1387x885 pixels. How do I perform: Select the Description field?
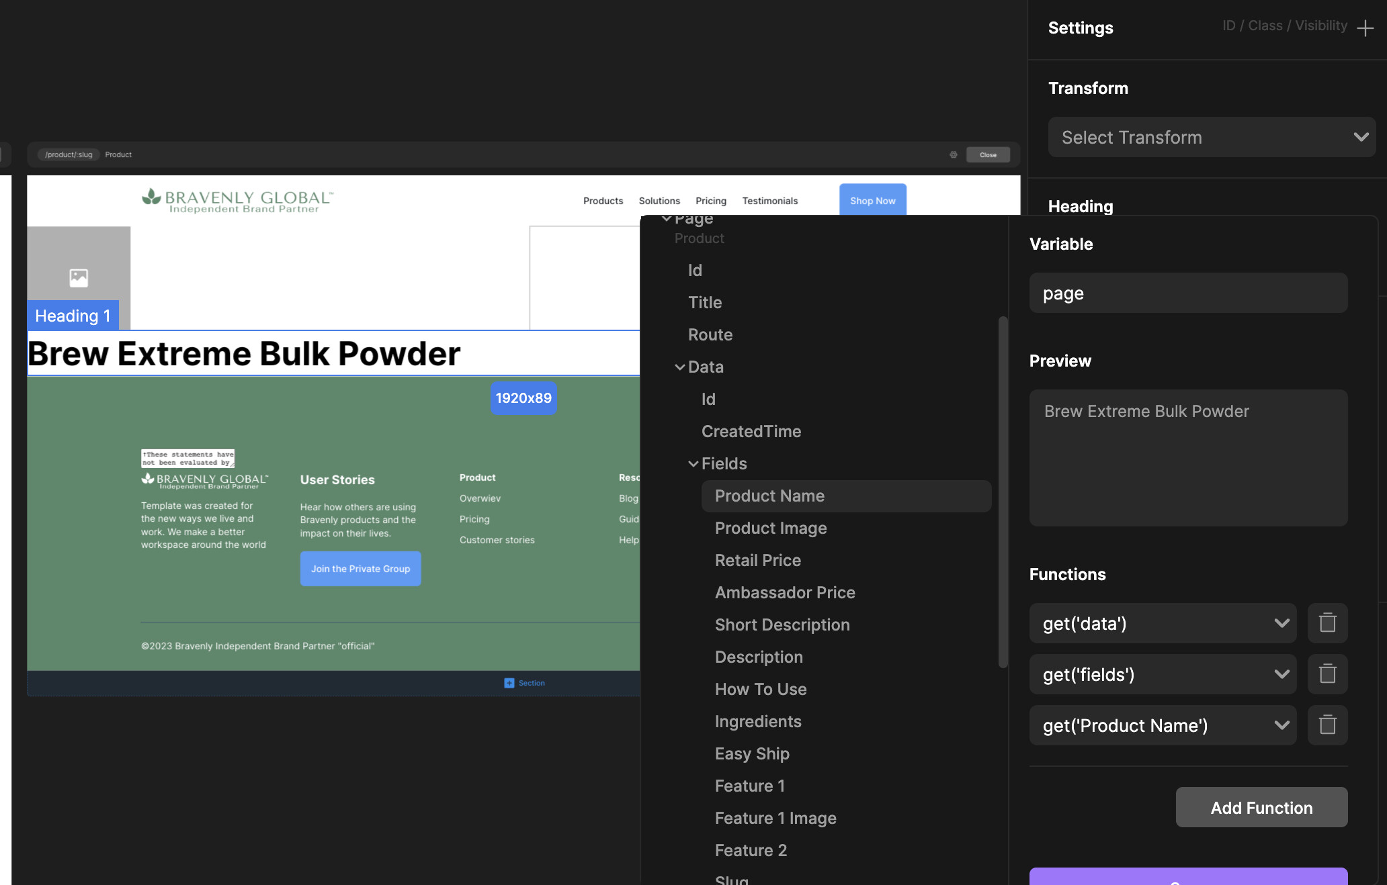coord(759,657)
